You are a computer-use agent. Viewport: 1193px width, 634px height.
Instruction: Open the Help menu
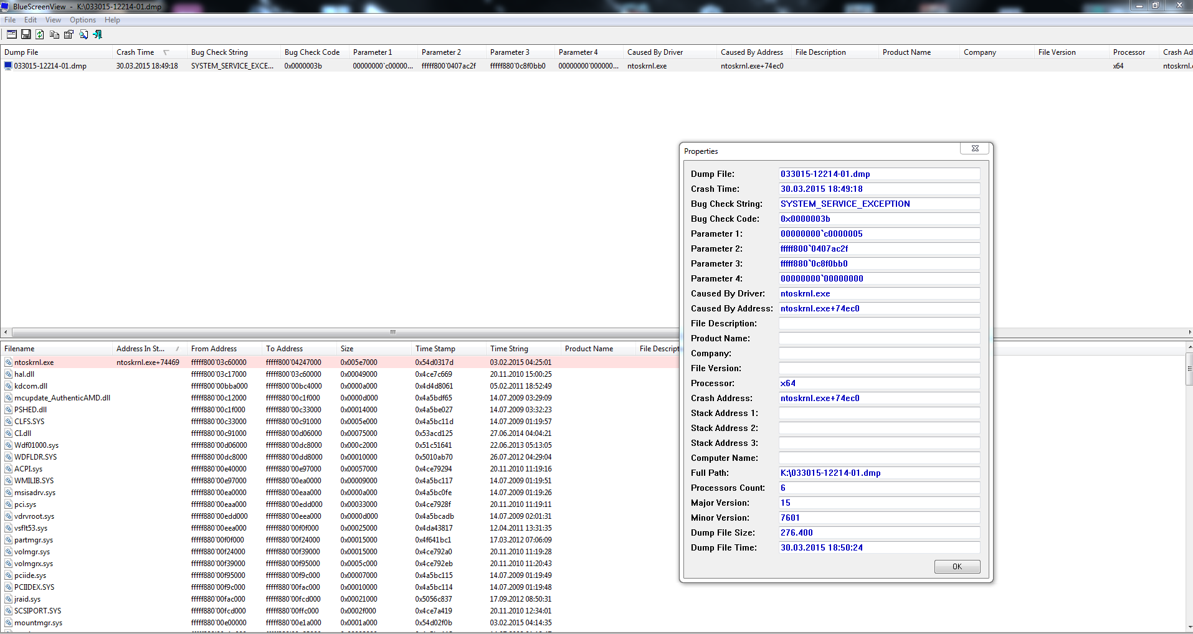pos(112,20)
